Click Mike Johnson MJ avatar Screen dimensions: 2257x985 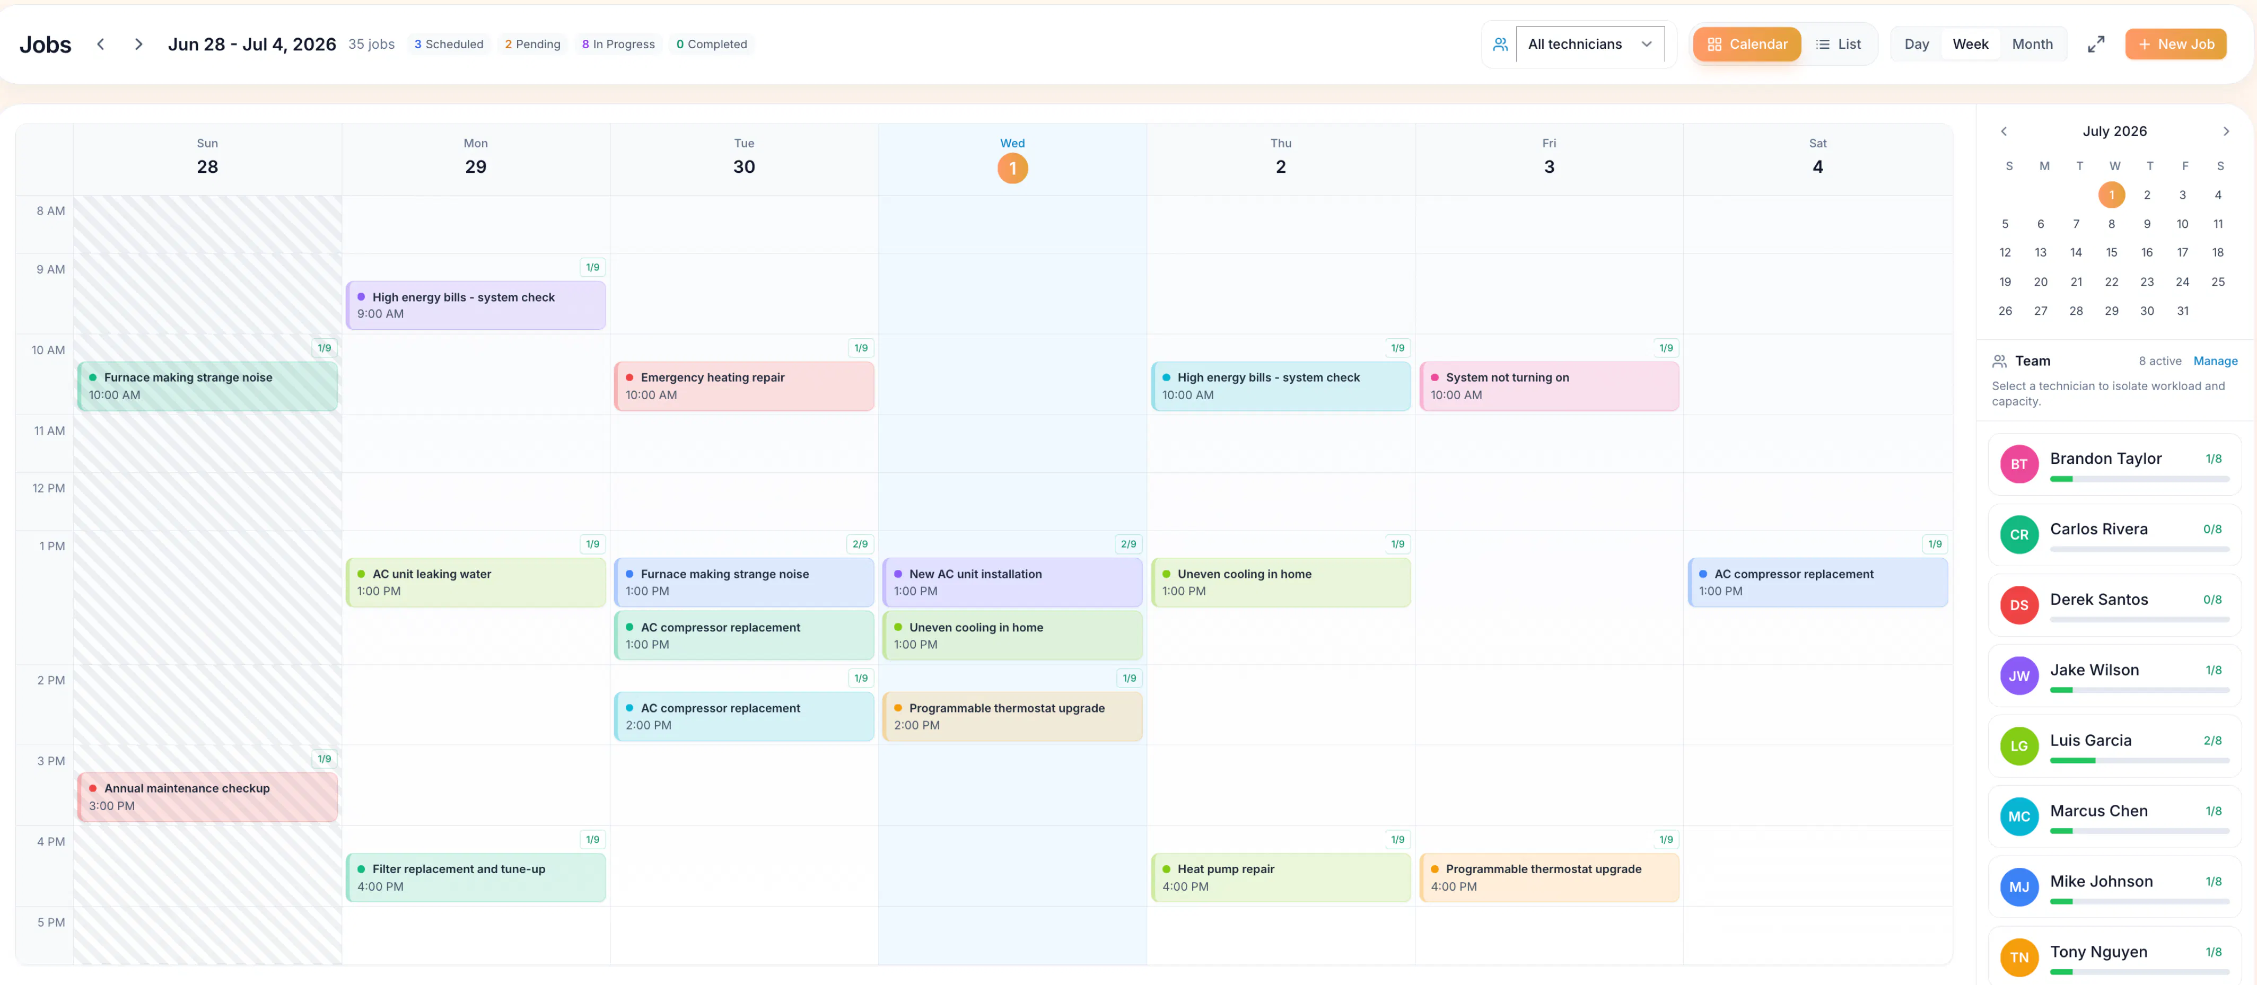(2019, 887)
